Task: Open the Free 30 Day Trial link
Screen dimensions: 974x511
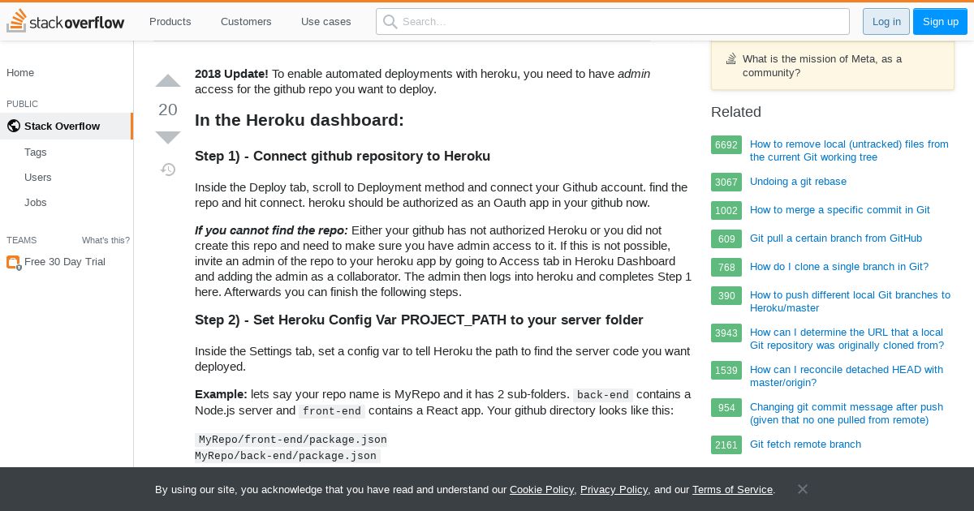Action: 65,261
